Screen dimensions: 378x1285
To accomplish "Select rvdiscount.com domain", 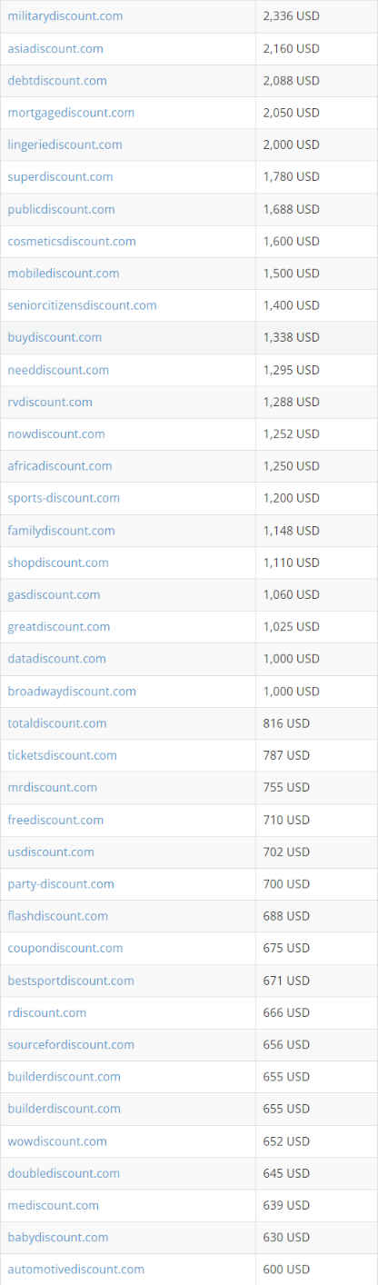I will (x=50, y=402).
